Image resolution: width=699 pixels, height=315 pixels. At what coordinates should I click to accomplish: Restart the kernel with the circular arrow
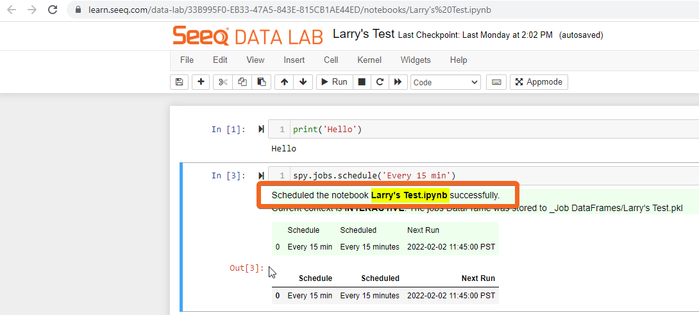coord(380,82)
